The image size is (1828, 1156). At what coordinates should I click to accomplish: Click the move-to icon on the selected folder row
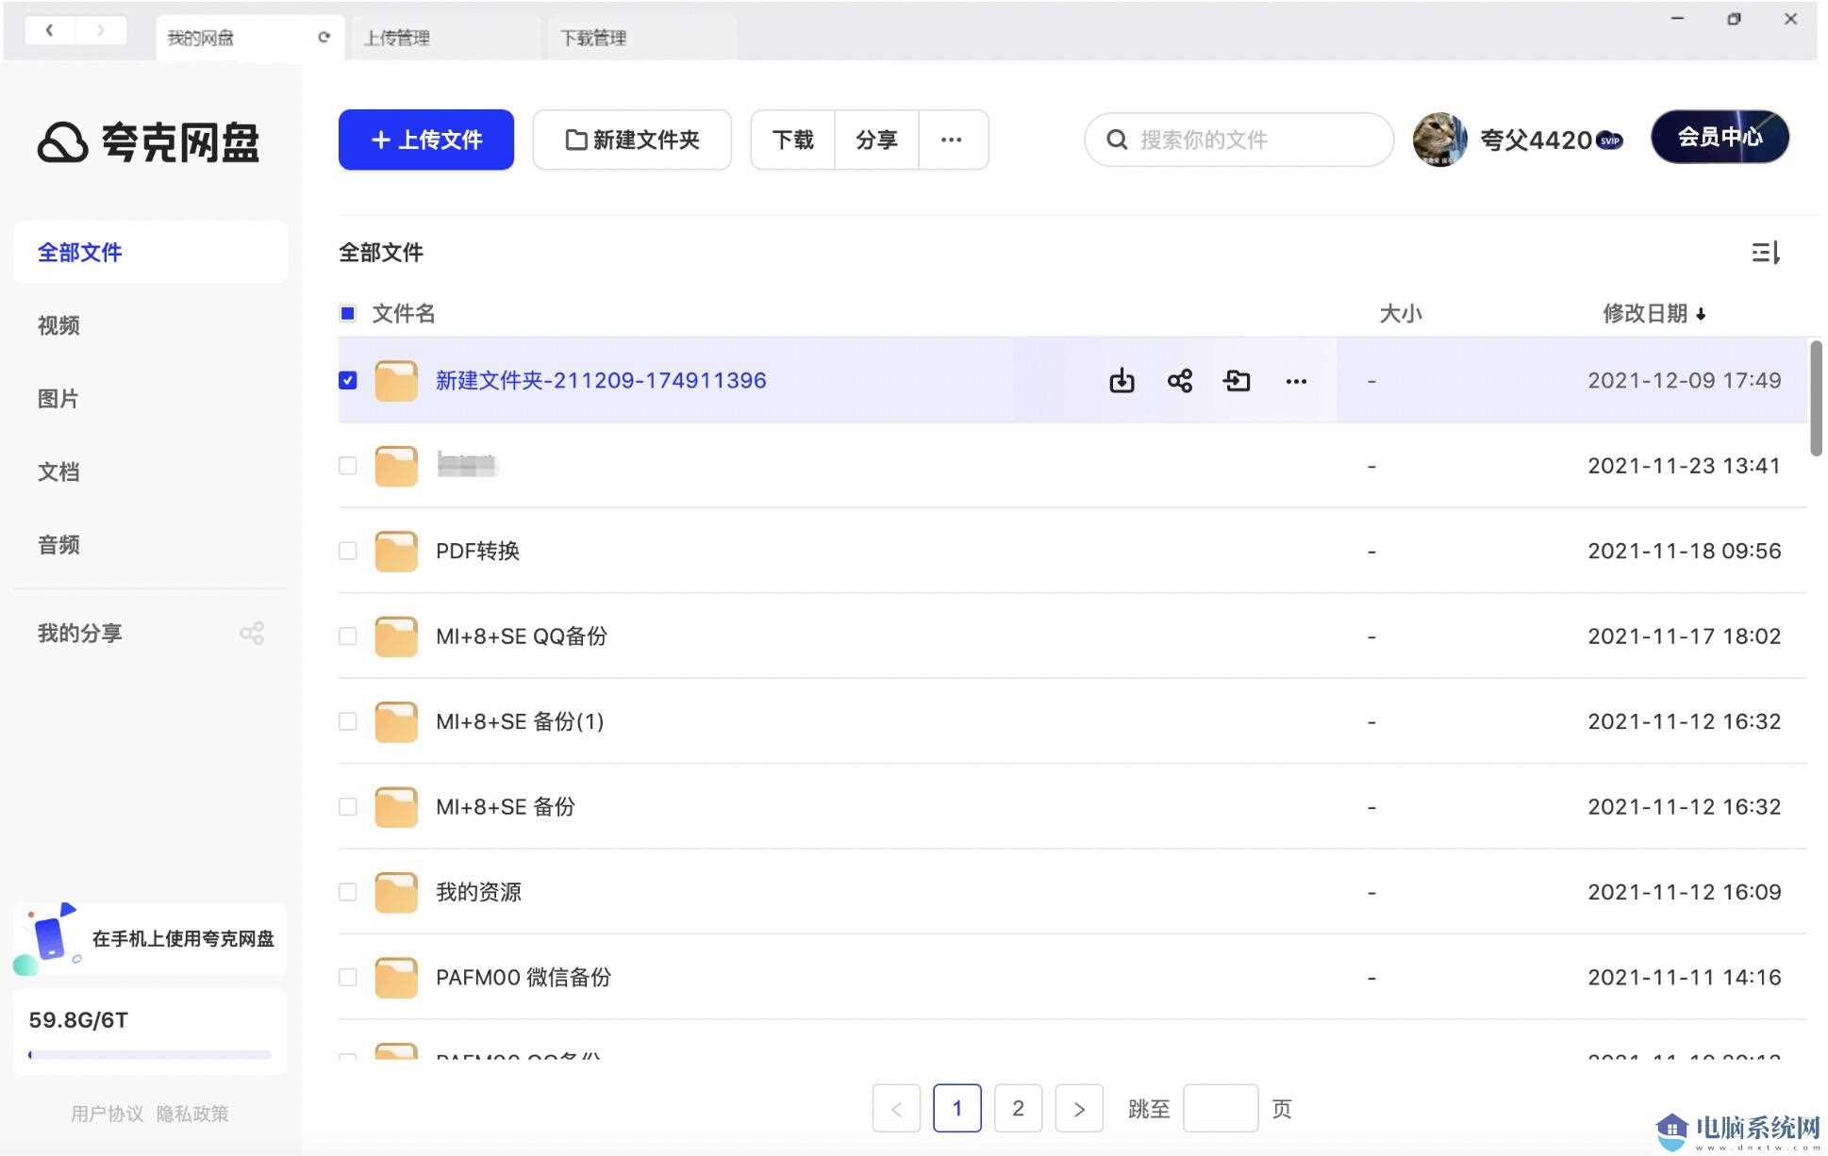(1237, 381)
